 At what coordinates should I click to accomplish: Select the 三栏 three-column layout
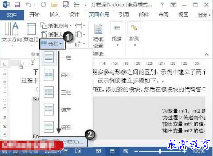point(66,92)
